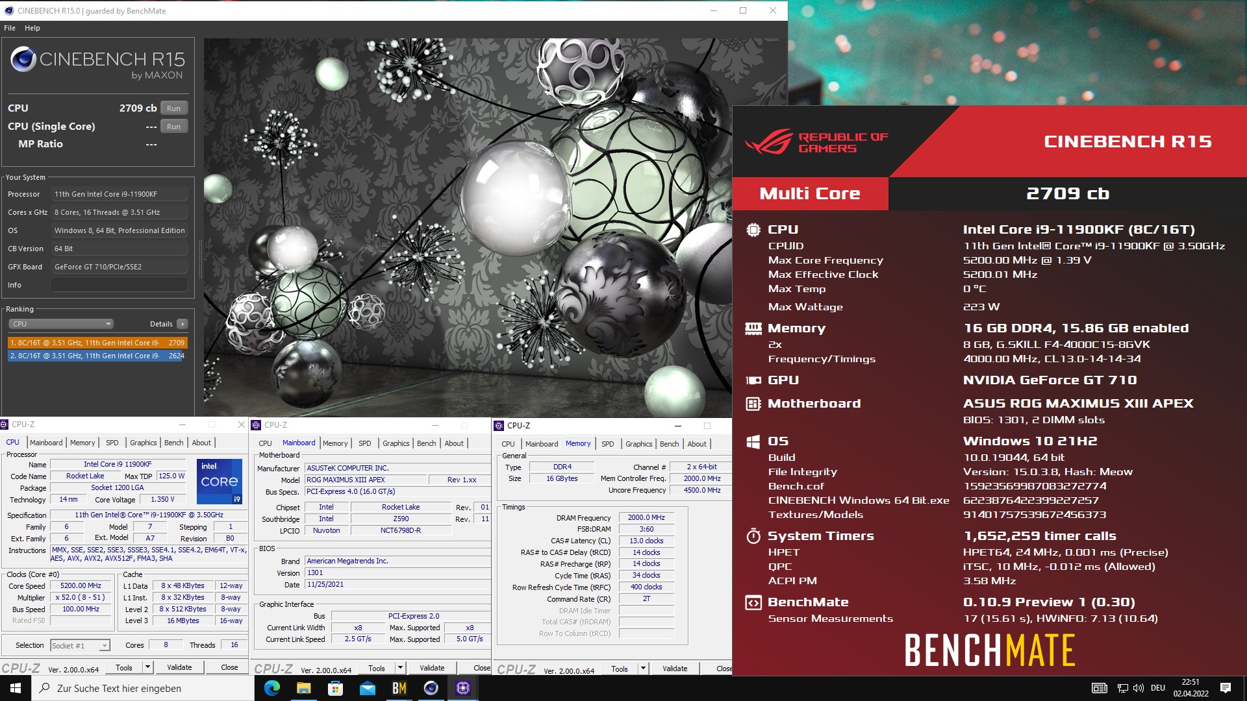Open the Socket #1 selection dropdown
The image size is (1247, 701).
(x=81, y=645)
